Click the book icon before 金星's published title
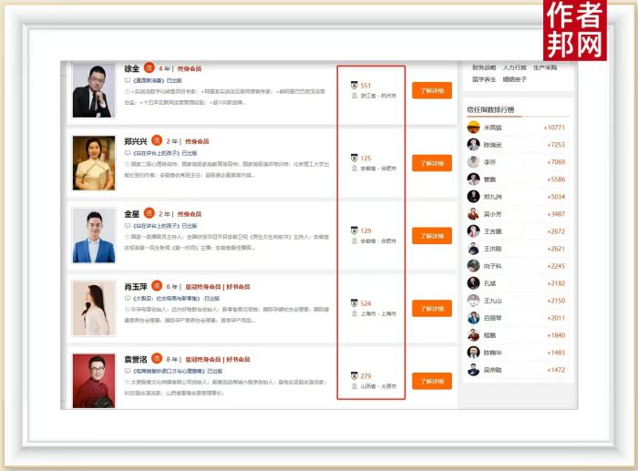The width and height of the screenshot is (638, 471). 128,225
